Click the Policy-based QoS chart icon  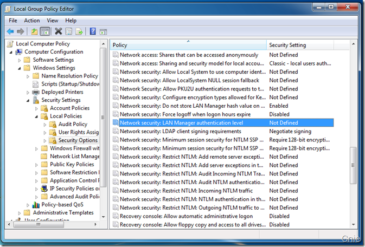pos(36,205)
